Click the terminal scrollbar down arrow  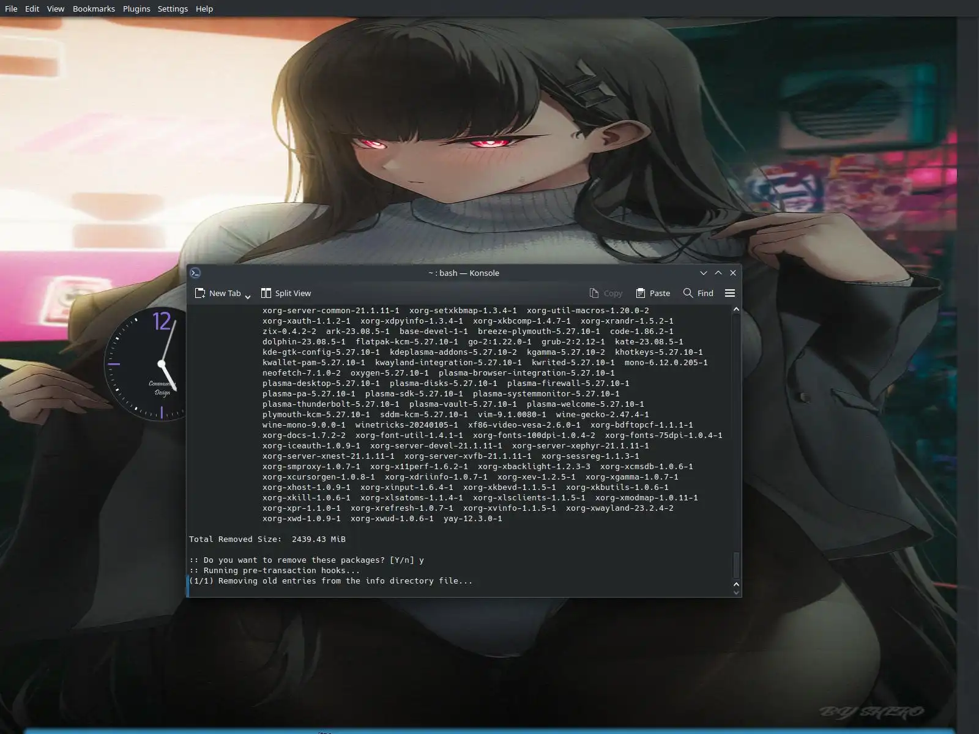[736, 592]
